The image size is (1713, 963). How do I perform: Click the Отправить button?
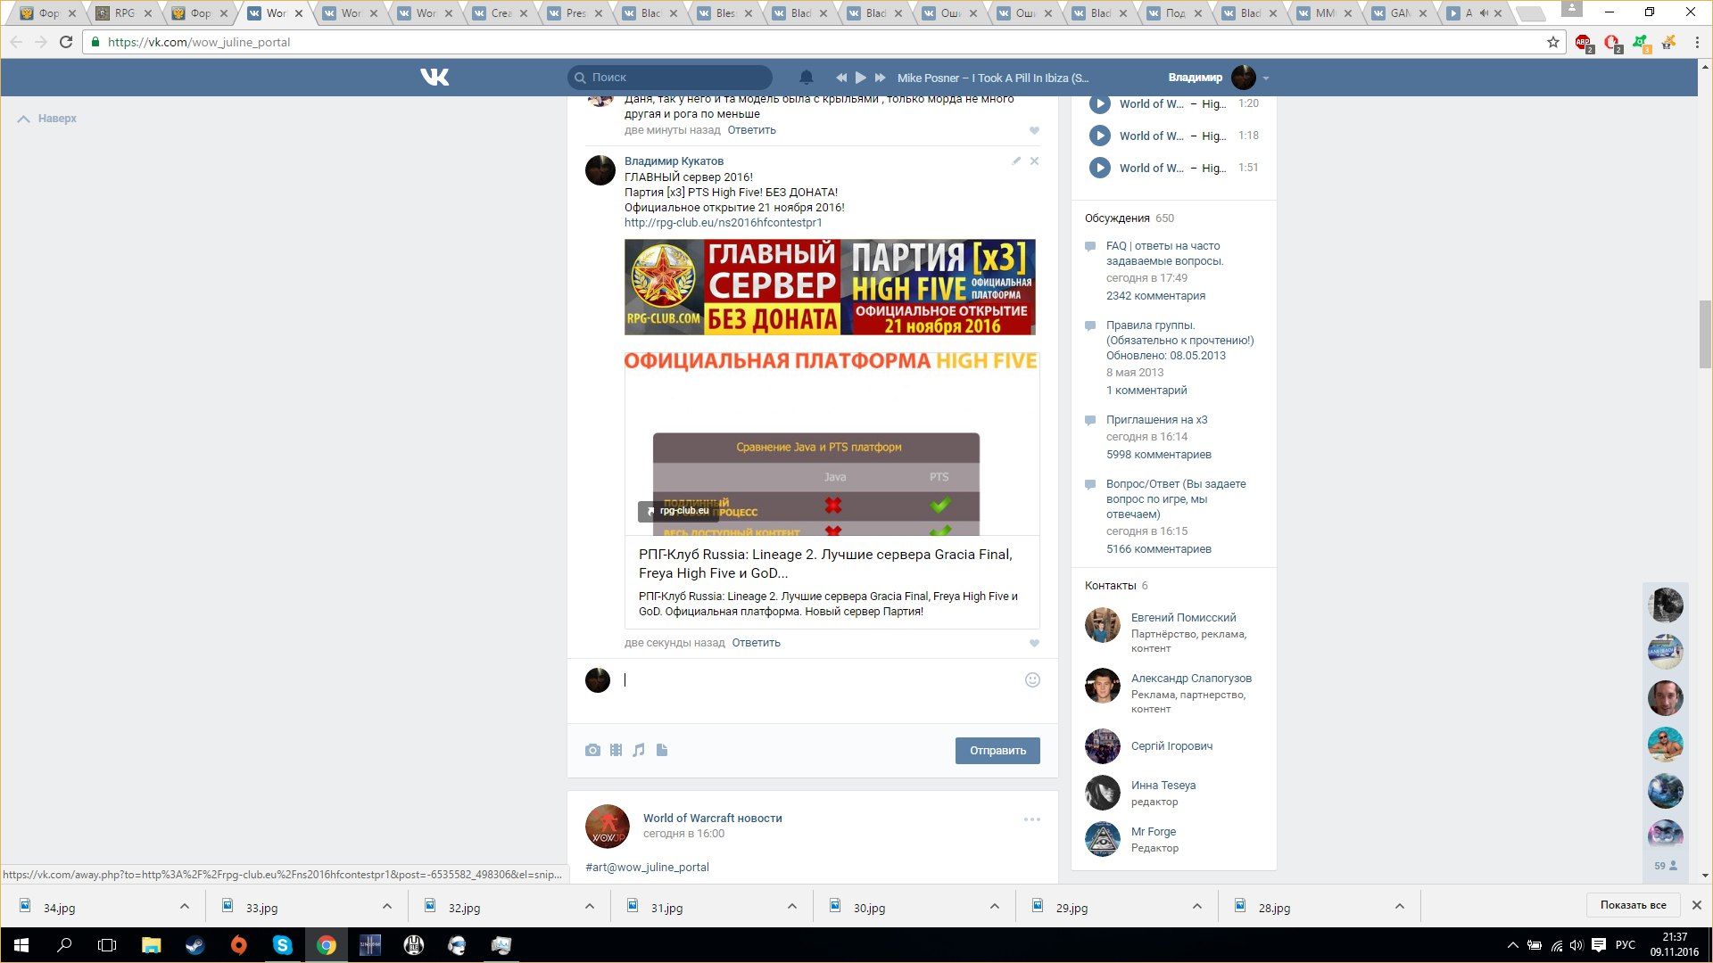click(997, 751)
